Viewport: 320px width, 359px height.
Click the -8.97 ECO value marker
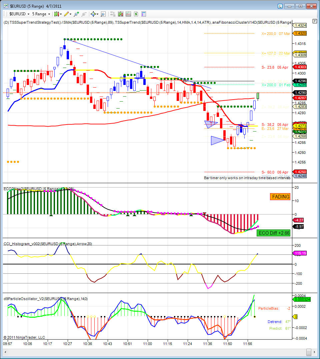pyautogui.click(x=299, y=227)
